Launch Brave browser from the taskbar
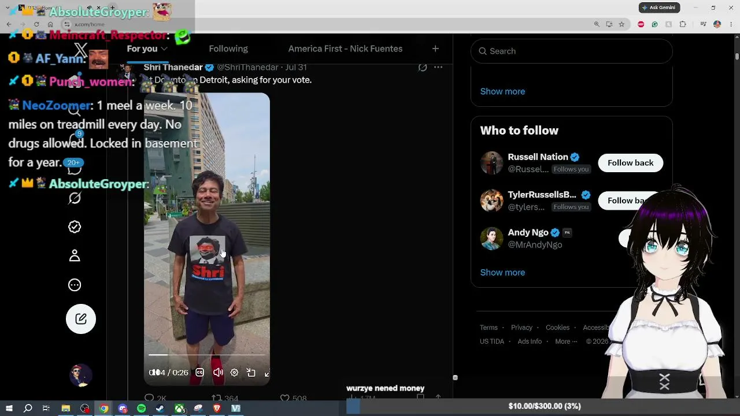740x416 pixels. tap(217, 408)
